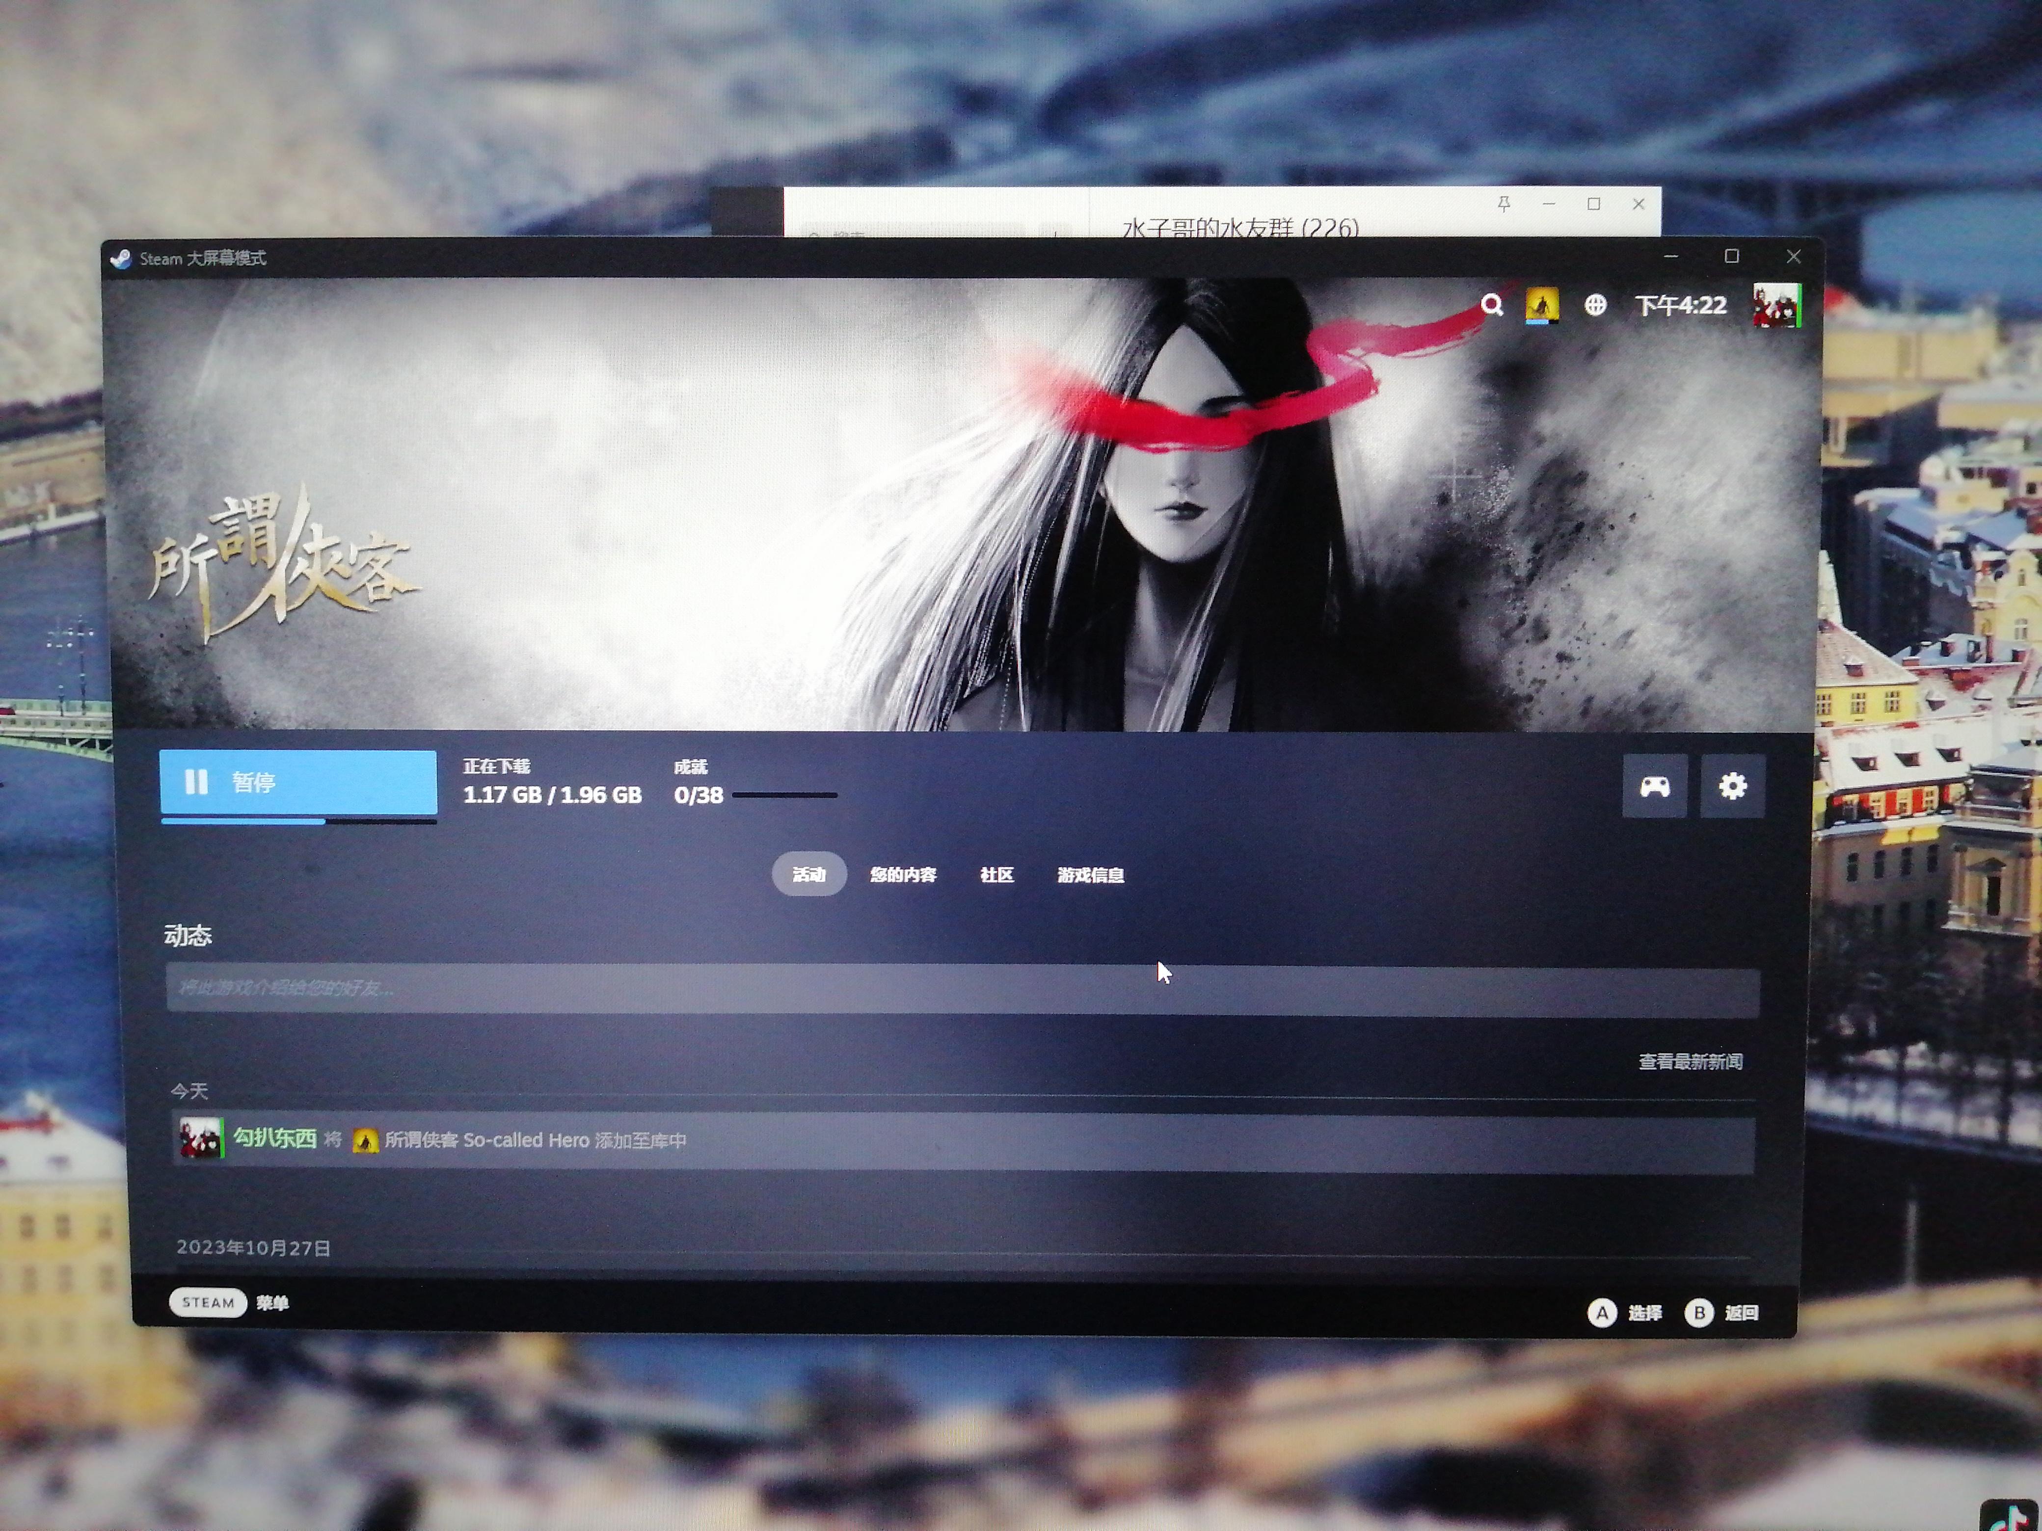Screen dimensions: 2042x1531
Task: Click the small game icon in activity row
Action: pos(366,1140)
